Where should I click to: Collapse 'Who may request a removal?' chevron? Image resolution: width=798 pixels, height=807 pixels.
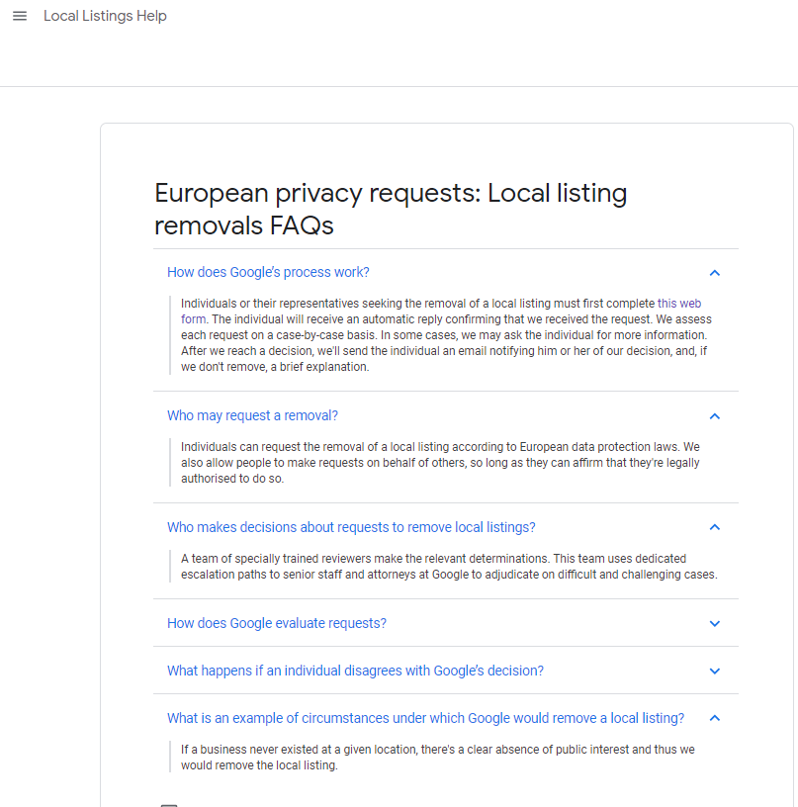(x=714, y=415)
